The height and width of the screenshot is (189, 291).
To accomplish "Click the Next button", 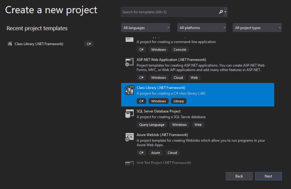I will pos(268,176).
